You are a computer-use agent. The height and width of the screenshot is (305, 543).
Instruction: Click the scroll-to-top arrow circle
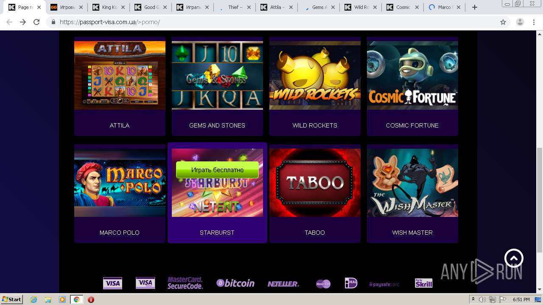(514, 258)
